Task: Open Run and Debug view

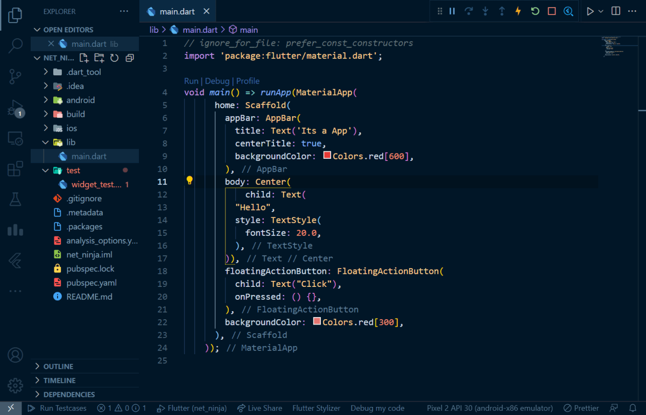Action: coord(16,108)
